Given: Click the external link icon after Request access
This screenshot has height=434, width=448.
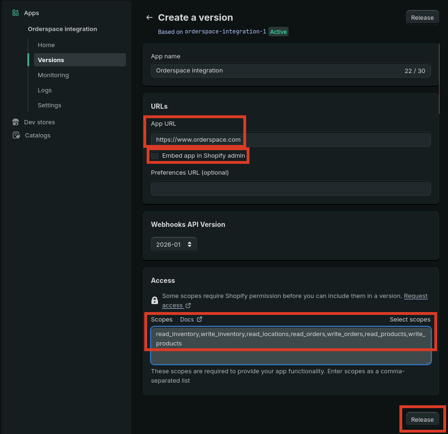Looking at the screenshot, I should pos(188,305).
